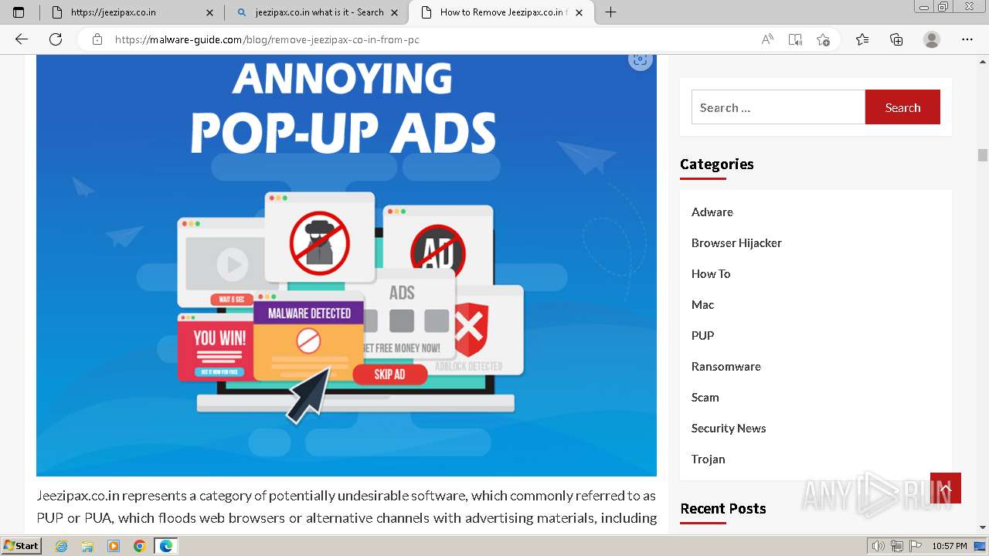The width and height of the screenshot is (989, 556).
Task: Open Collections panel
Action: (896, 39)
